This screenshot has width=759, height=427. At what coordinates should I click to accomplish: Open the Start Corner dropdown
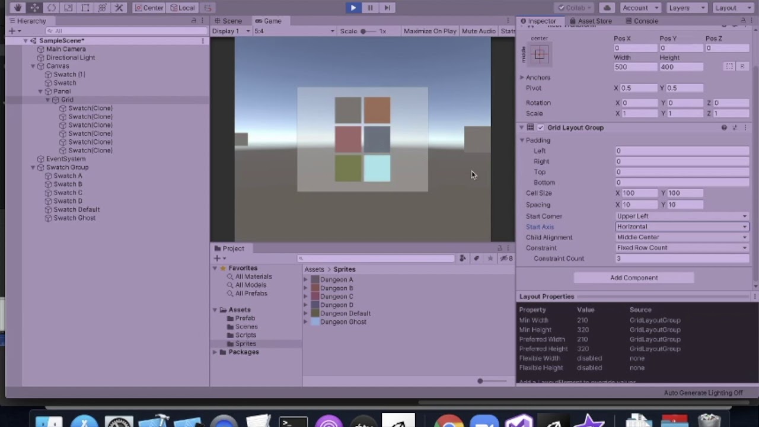(x=682, y=216)
